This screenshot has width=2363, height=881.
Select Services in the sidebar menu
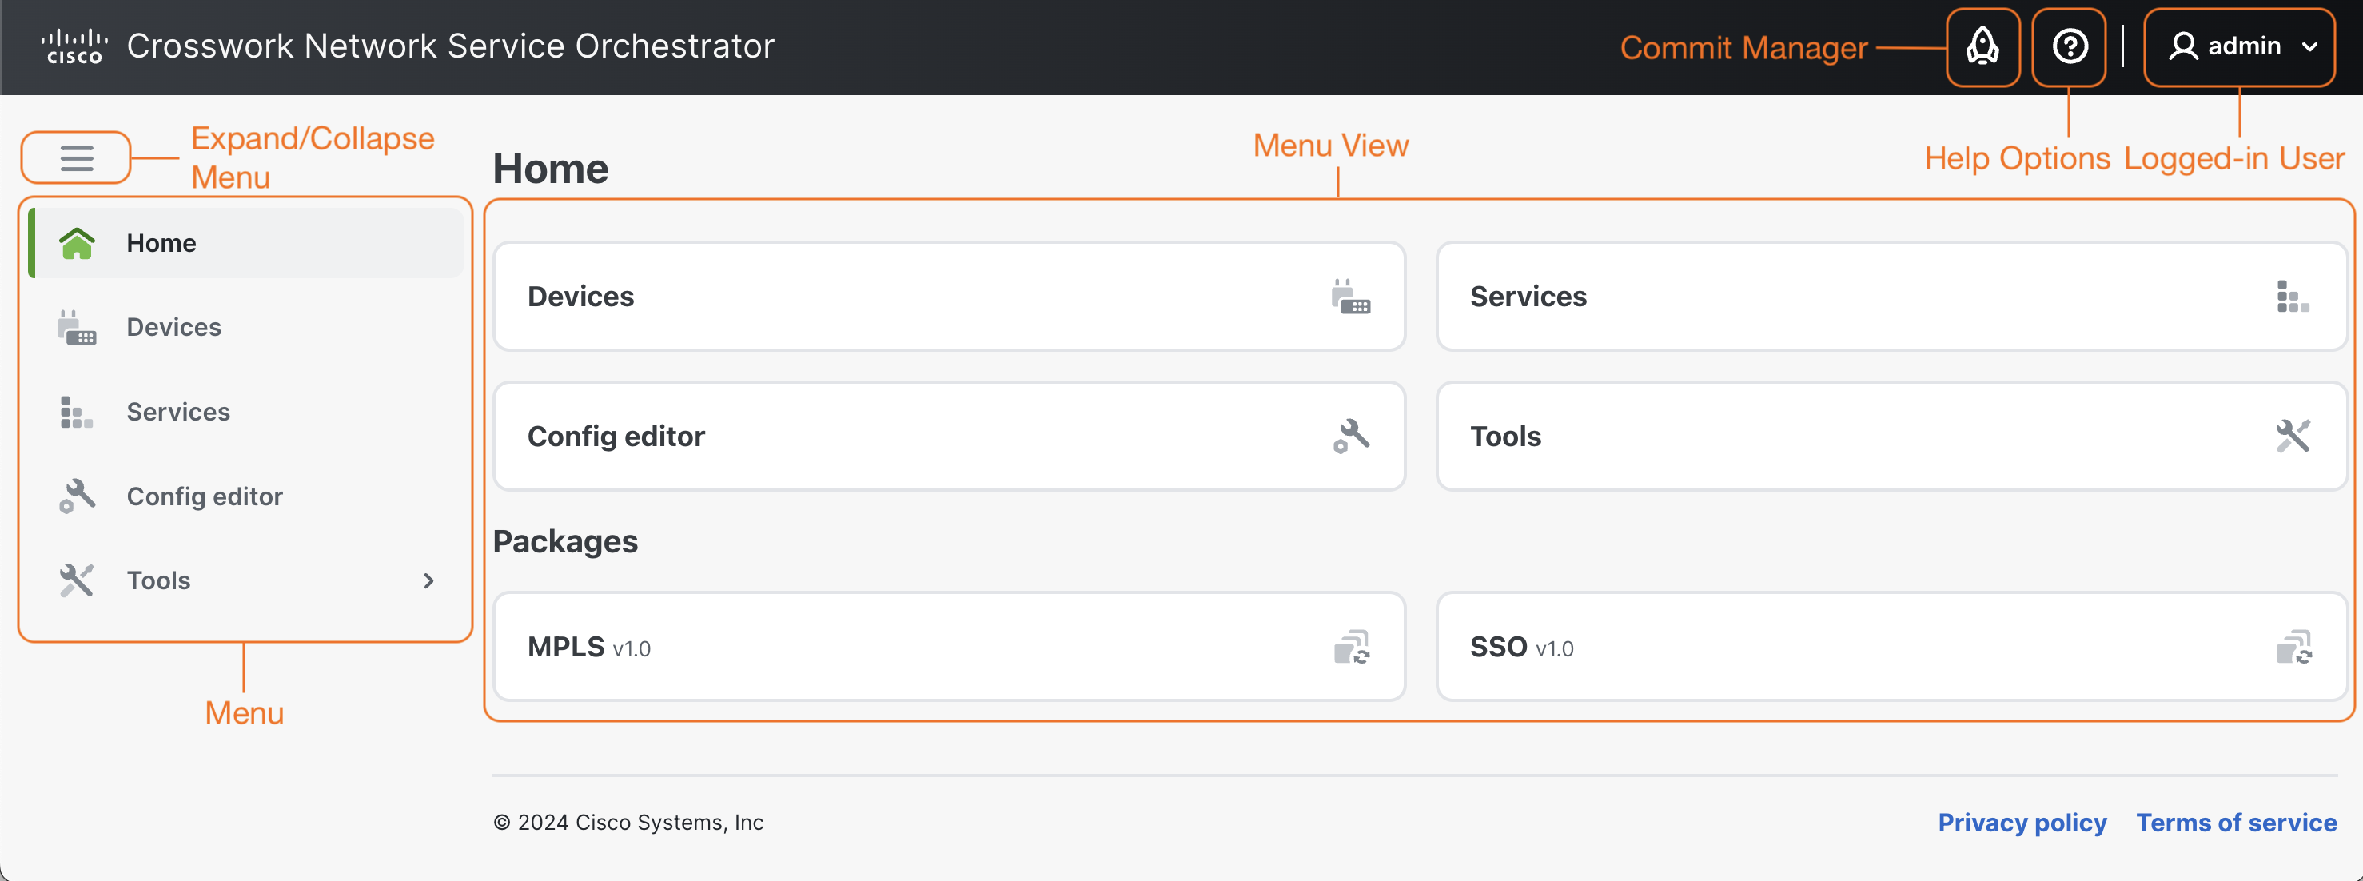[x=178, y=412]
